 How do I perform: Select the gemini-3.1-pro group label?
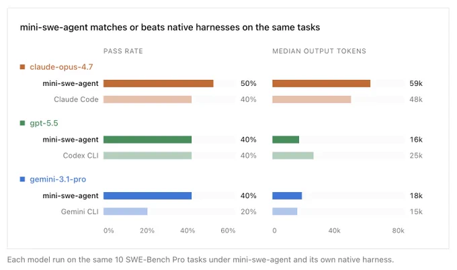coord(58,179)
